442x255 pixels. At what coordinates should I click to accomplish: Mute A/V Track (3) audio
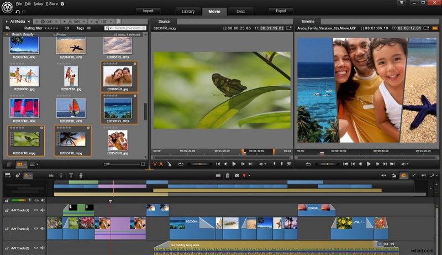coord(43,248)
